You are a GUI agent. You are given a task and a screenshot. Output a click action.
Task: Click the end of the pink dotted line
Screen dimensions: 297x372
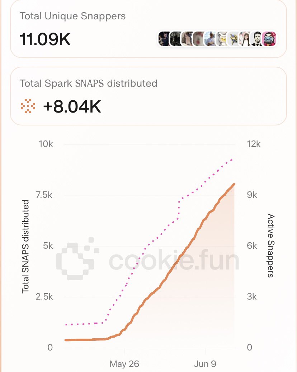click(232, 160)
